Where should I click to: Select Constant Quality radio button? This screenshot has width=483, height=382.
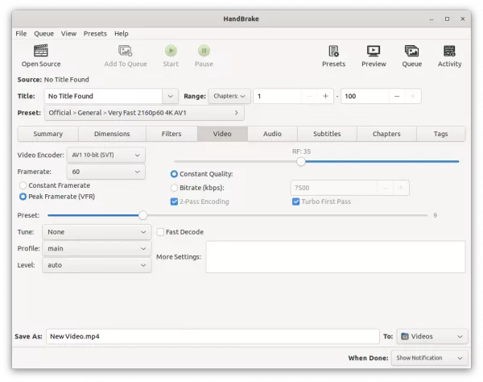(x=174, y=174)
